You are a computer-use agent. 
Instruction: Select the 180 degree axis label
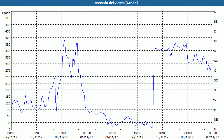(8, 90)
